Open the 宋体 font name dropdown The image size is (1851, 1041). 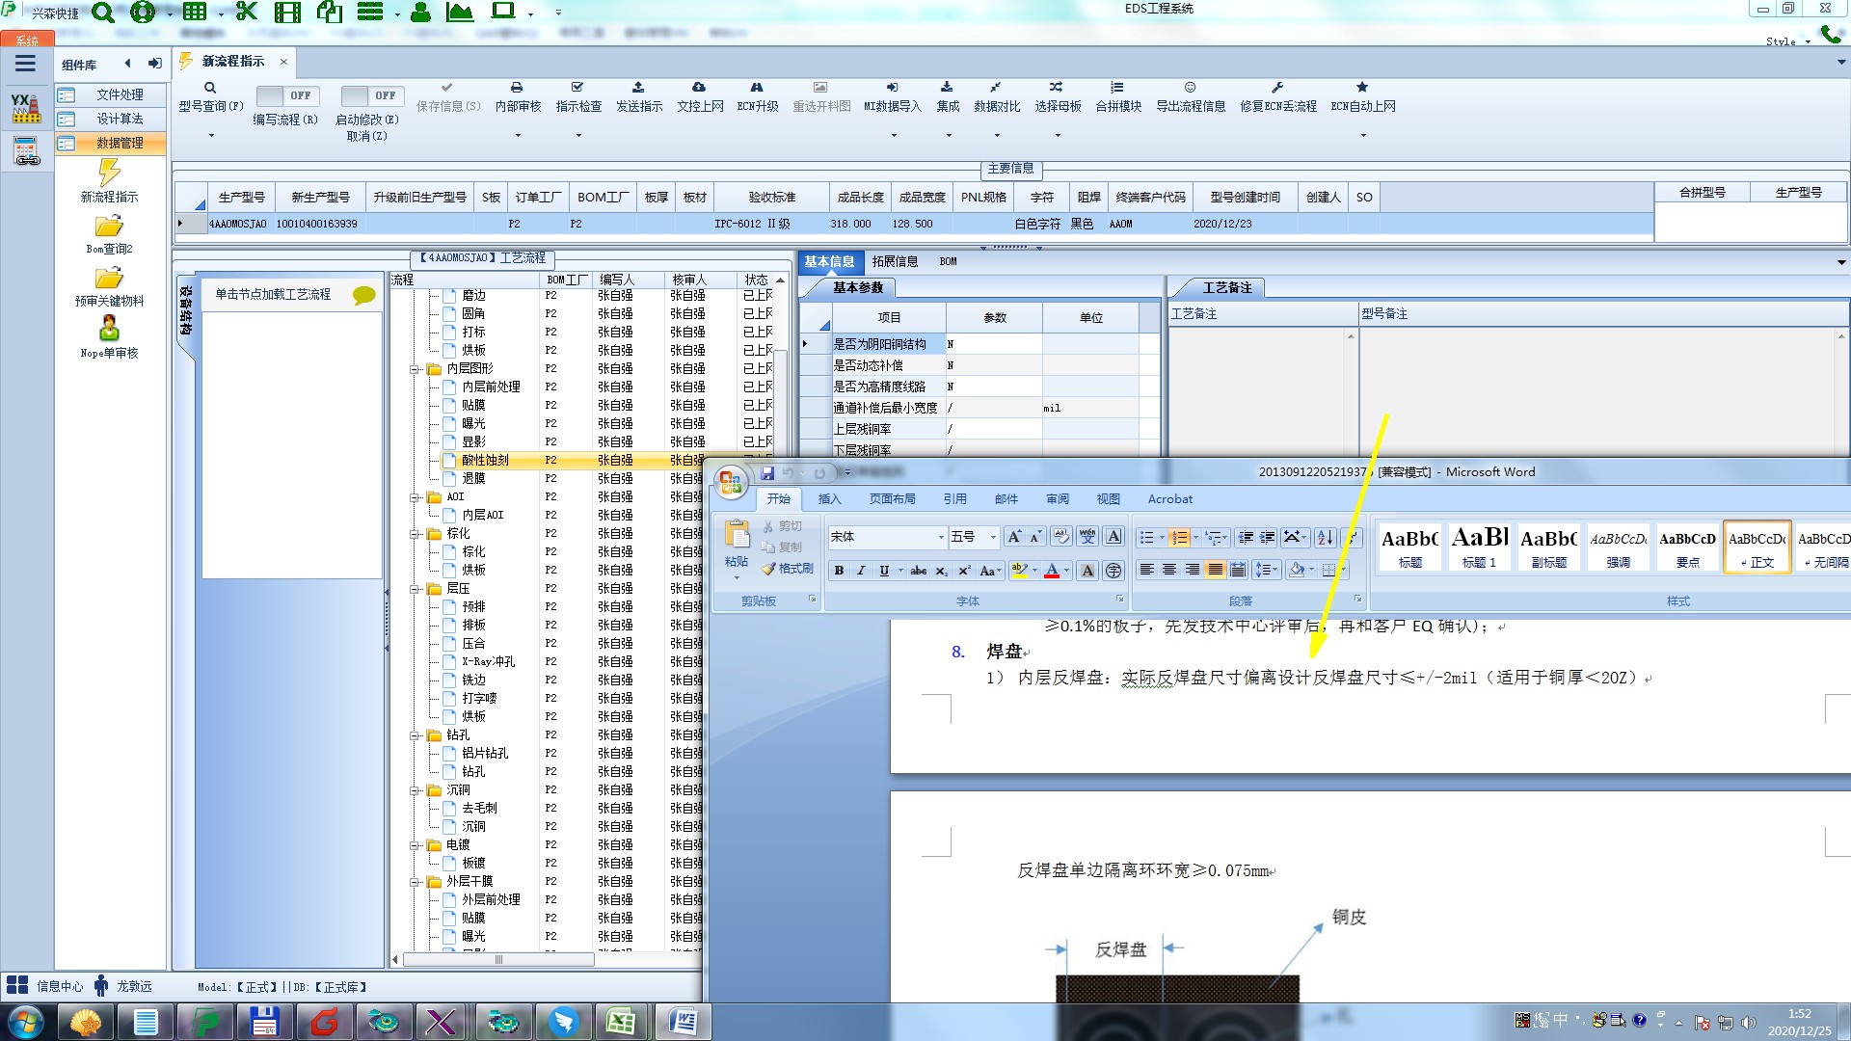pyautogui.click(x=941, y=538)
